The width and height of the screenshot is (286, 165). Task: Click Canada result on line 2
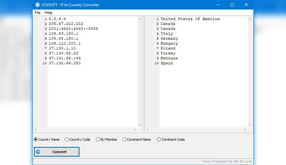(x=168, y=24)
